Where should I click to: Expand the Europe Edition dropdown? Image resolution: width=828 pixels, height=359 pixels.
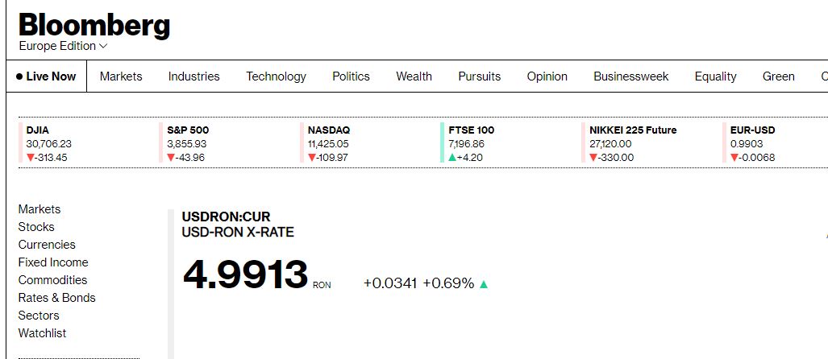[63, 46]
